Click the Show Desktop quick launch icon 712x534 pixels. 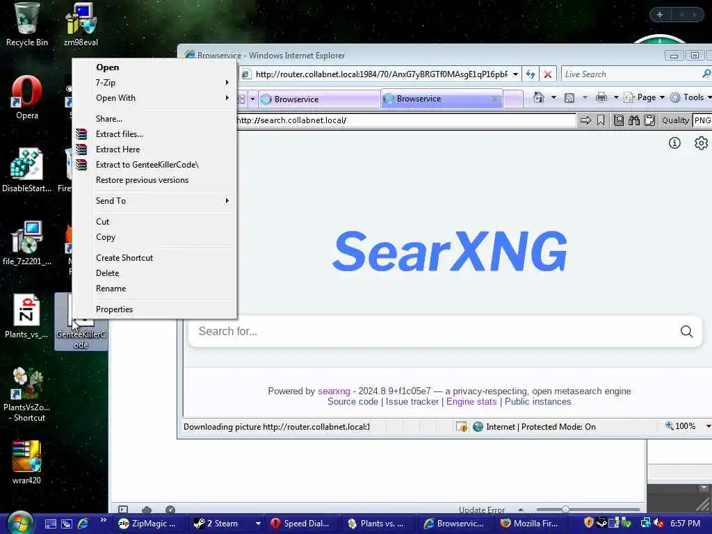coord(50,524)
